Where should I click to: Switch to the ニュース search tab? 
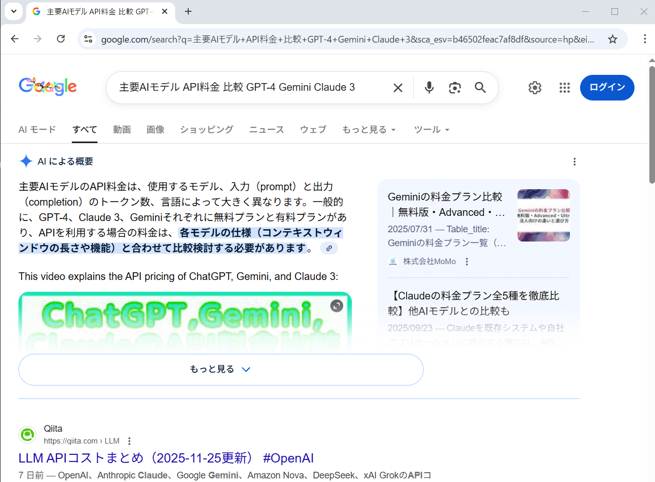[x=266, y=130]
